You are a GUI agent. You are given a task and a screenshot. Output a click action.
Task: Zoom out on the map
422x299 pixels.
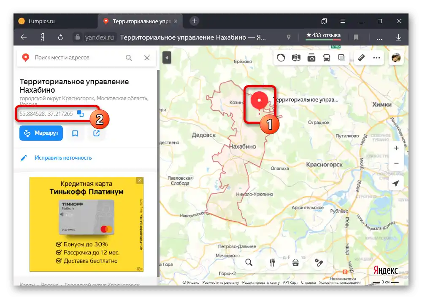point(396,163)
